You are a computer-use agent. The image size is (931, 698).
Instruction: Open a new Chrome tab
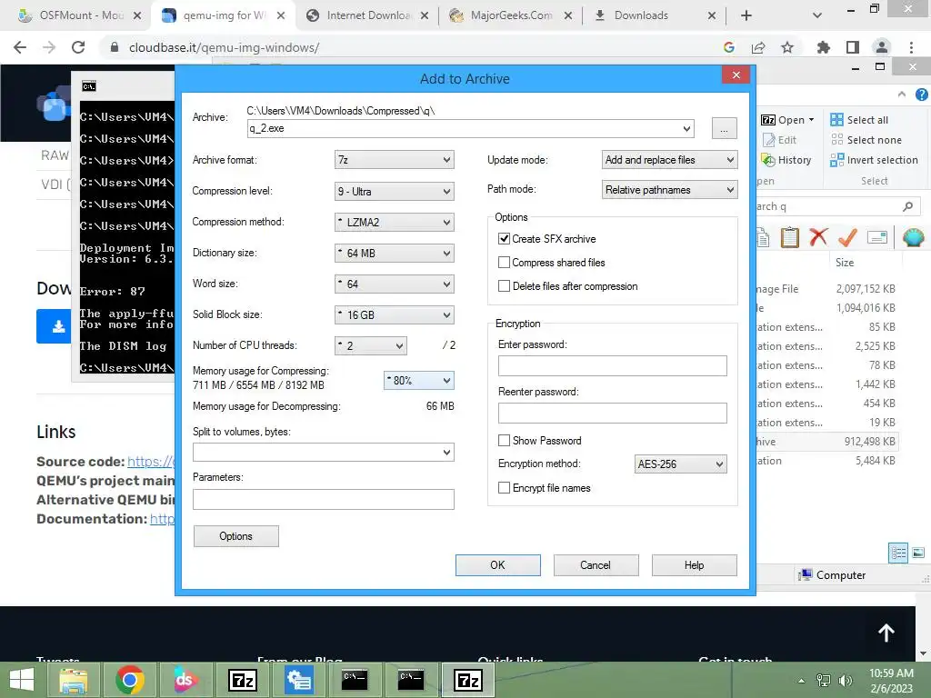746,15
